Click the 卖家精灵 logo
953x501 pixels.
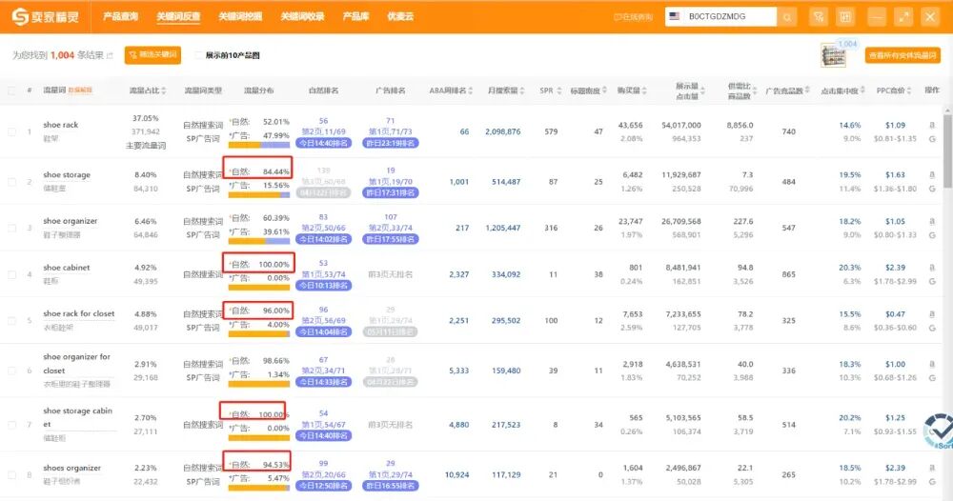point(46,16)
